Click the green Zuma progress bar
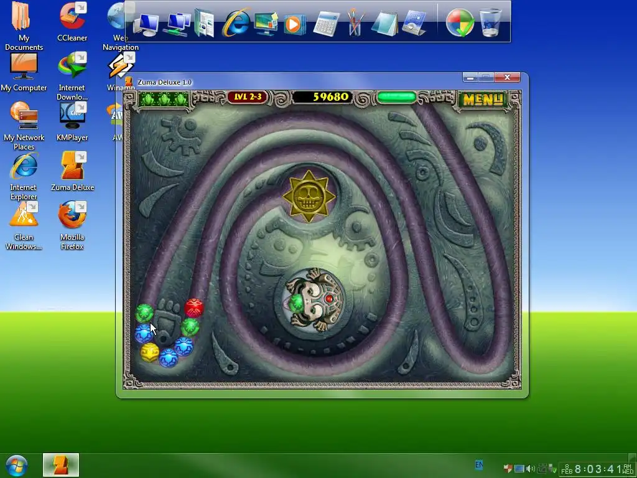 396,98
